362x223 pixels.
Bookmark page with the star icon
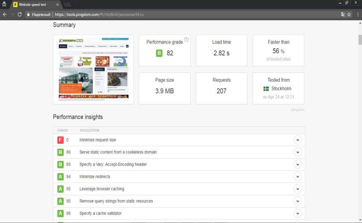tap(349, 14)
